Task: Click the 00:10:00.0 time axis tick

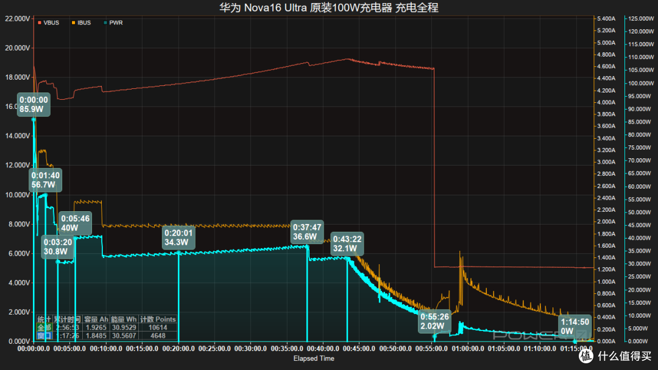Action: [106, 349]
